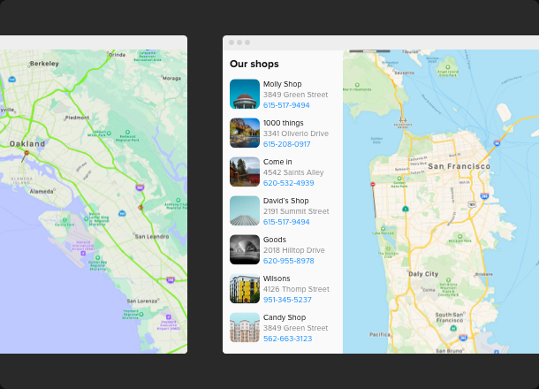Click the San Francisco city label
Screen dimensions: 539x389
click(x=459, y=166)
